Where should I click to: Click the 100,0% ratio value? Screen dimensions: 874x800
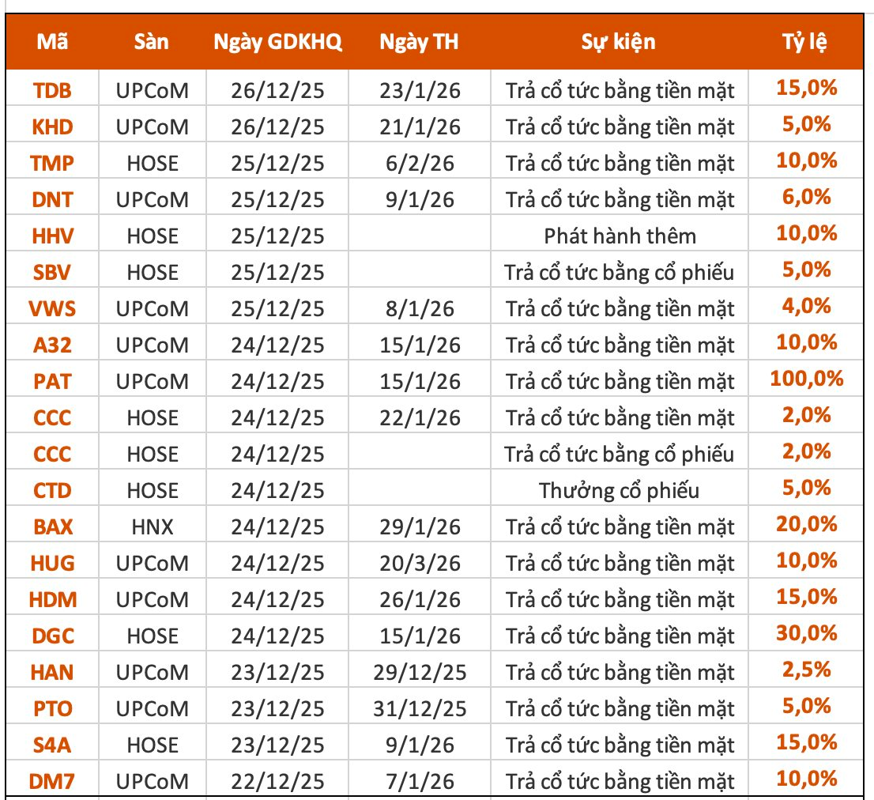click(x=807, y=379)
